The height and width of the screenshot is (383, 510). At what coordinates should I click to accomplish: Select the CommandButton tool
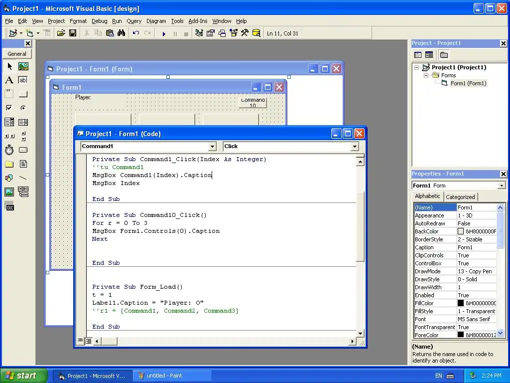(23, 94)
